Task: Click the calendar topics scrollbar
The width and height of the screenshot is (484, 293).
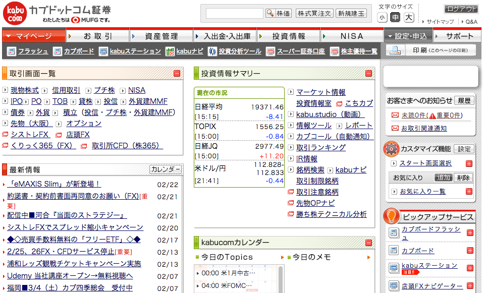Action: 280,279
